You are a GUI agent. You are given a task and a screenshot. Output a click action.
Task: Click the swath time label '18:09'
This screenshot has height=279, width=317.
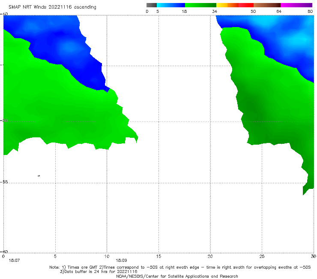click(121, 261)
